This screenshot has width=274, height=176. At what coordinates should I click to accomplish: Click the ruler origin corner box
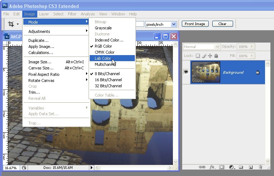(5, 44)
